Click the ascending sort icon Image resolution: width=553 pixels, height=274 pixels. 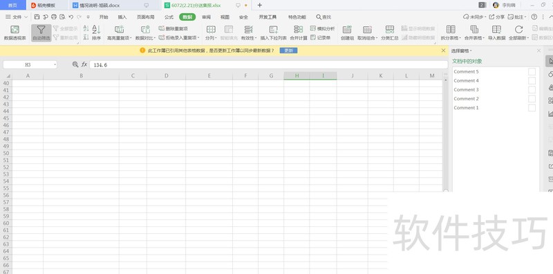pos(86,29)
